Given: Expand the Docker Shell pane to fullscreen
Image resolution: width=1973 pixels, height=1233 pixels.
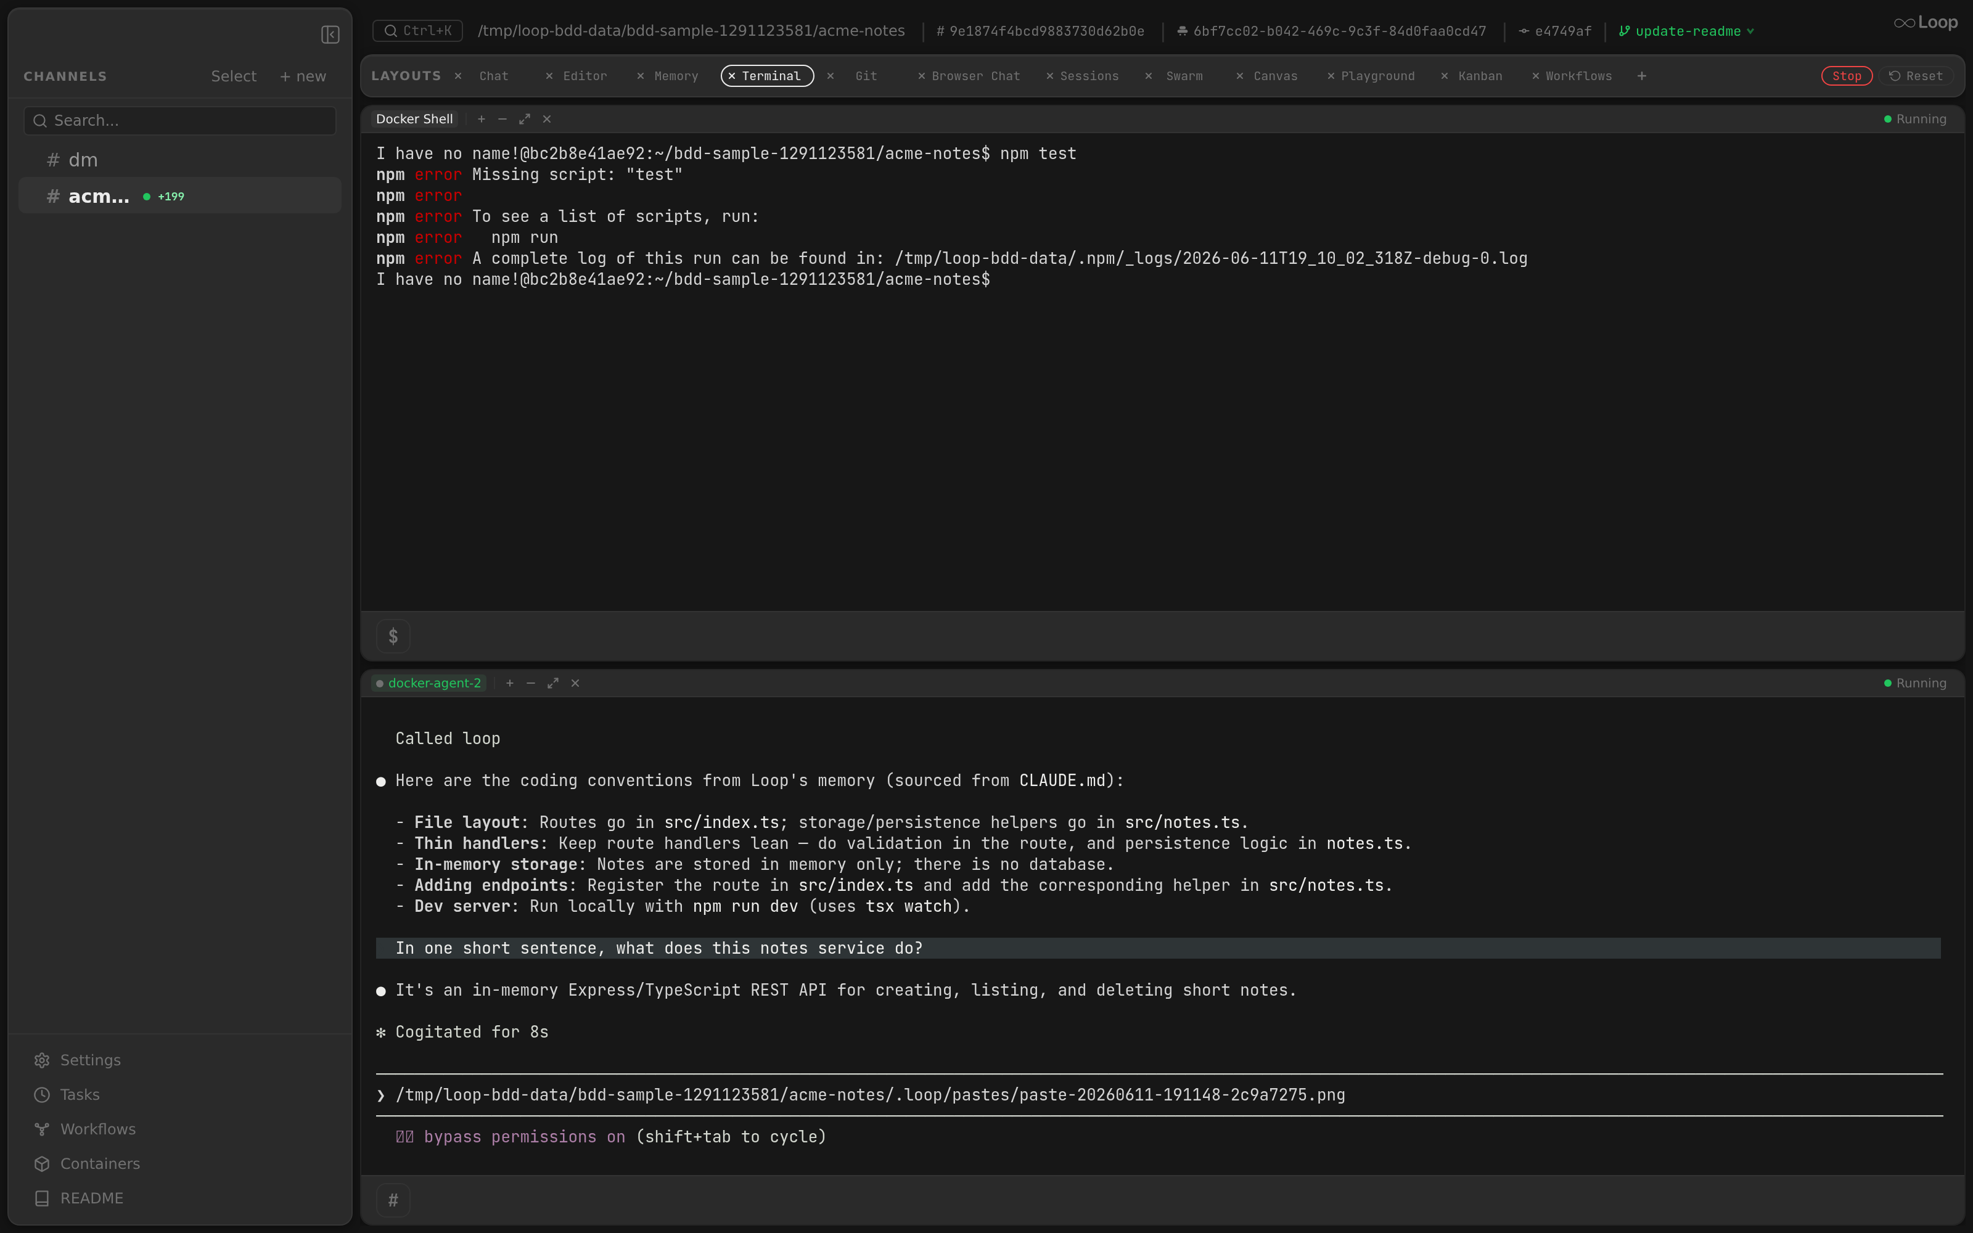Looking at the screenshot, I should click(x=525, y=119).
